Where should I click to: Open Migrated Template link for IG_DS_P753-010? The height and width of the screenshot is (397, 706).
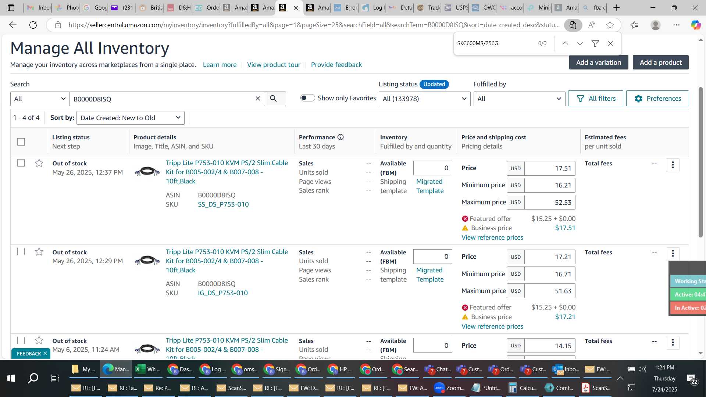point(430,275)
